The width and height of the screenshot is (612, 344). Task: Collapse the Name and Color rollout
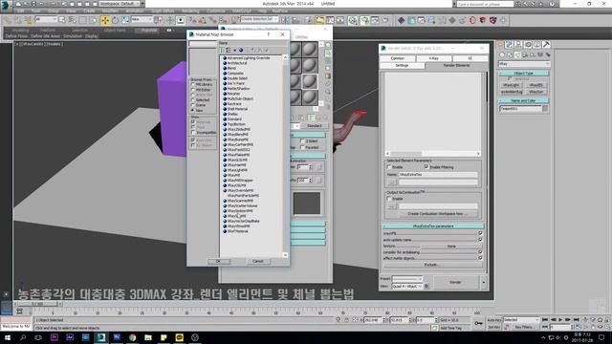(524, 100)
